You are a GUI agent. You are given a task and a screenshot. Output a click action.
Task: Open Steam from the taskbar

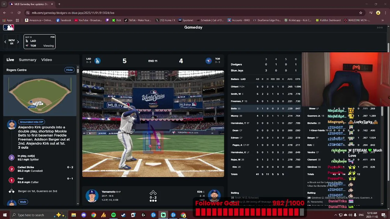123,215
